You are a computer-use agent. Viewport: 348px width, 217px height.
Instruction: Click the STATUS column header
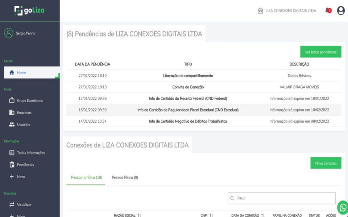pos(314,216)
